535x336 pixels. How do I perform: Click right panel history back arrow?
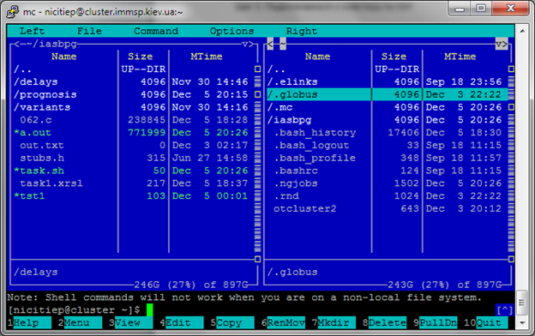coord(270,44)
